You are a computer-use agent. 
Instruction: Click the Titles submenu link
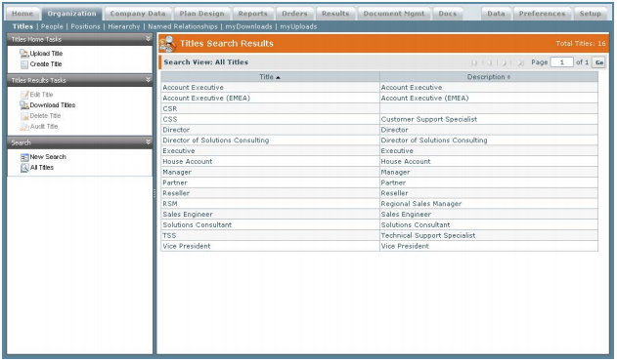pos(22,26)
